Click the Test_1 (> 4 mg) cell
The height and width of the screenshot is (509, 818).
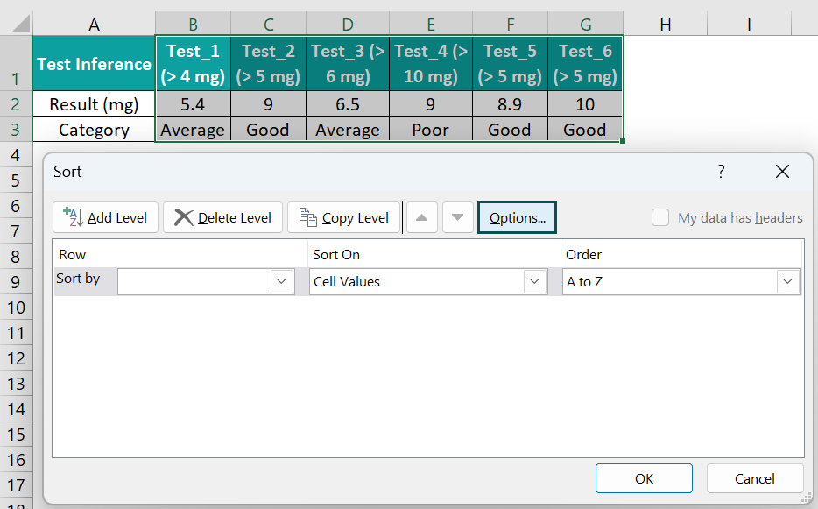point(193,64)
